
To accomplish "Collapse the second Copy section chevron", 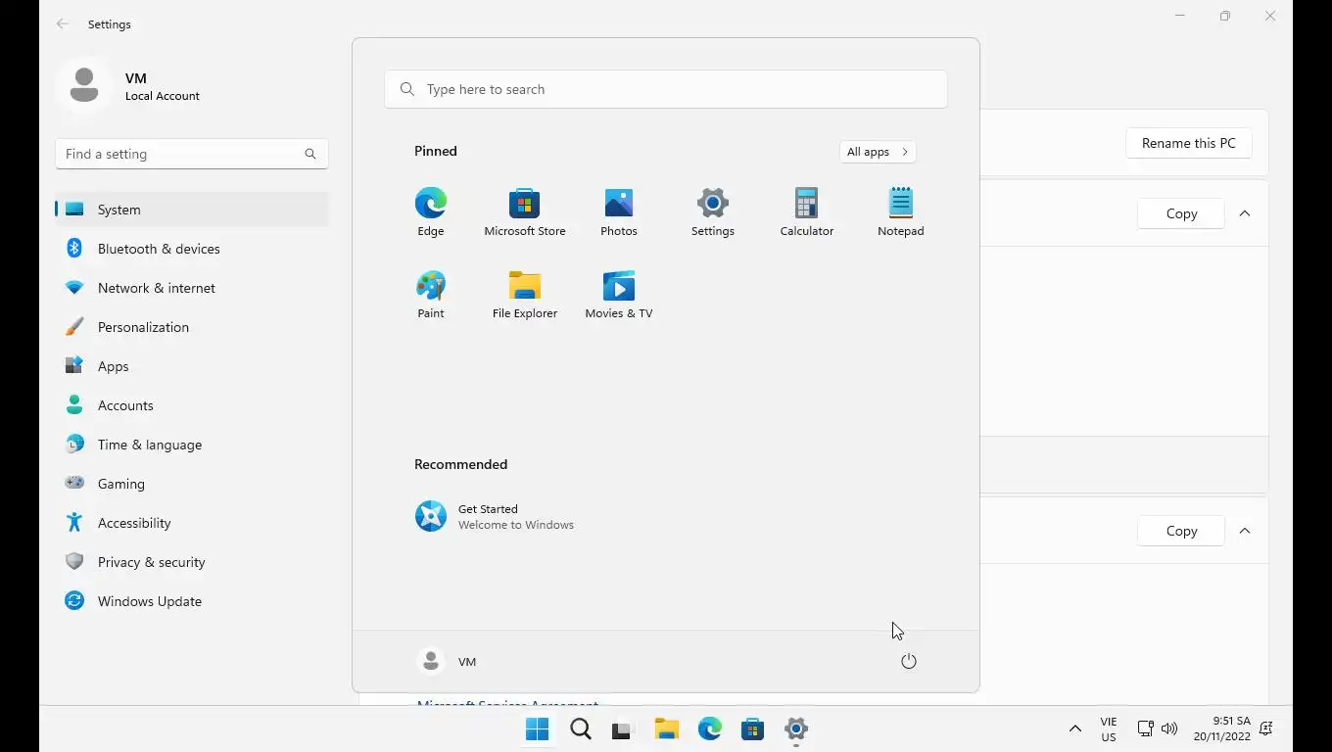I will [1245, 531].
